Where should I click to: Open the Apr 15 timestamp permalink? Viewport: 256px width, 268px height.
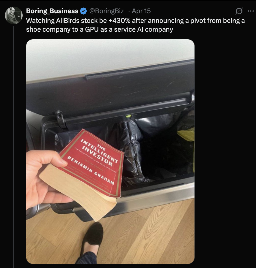[141, 11]
